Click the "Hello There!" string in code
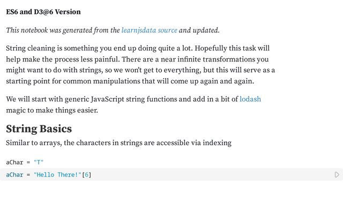Viewport: 343px width, 214px height. 57,175
